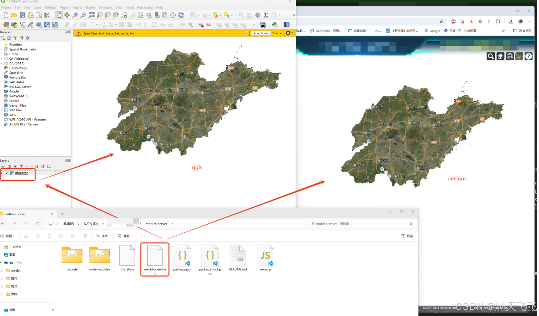Click QGIS New Shapefile Layer icon

tap(22, 25)
